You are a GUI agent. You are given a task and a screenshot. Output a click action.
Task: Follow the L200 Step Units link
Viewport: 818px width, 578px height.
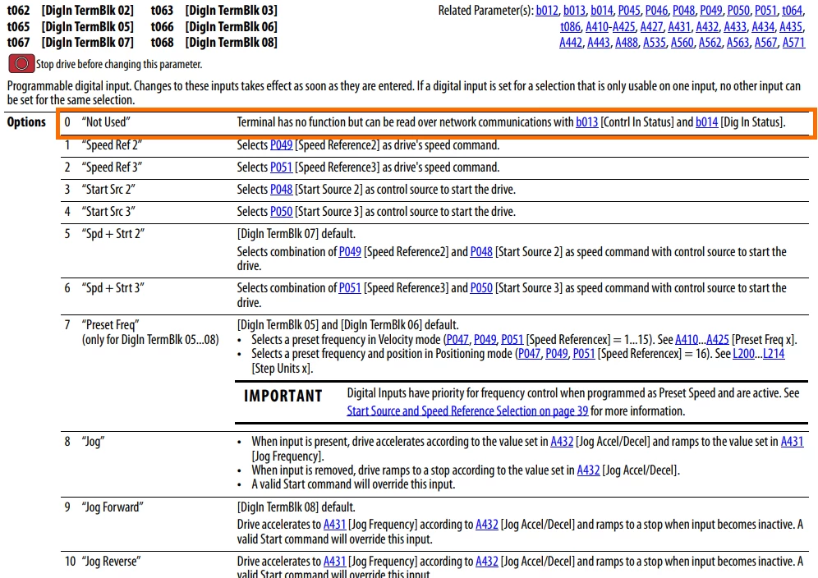(x=744, y=354)
